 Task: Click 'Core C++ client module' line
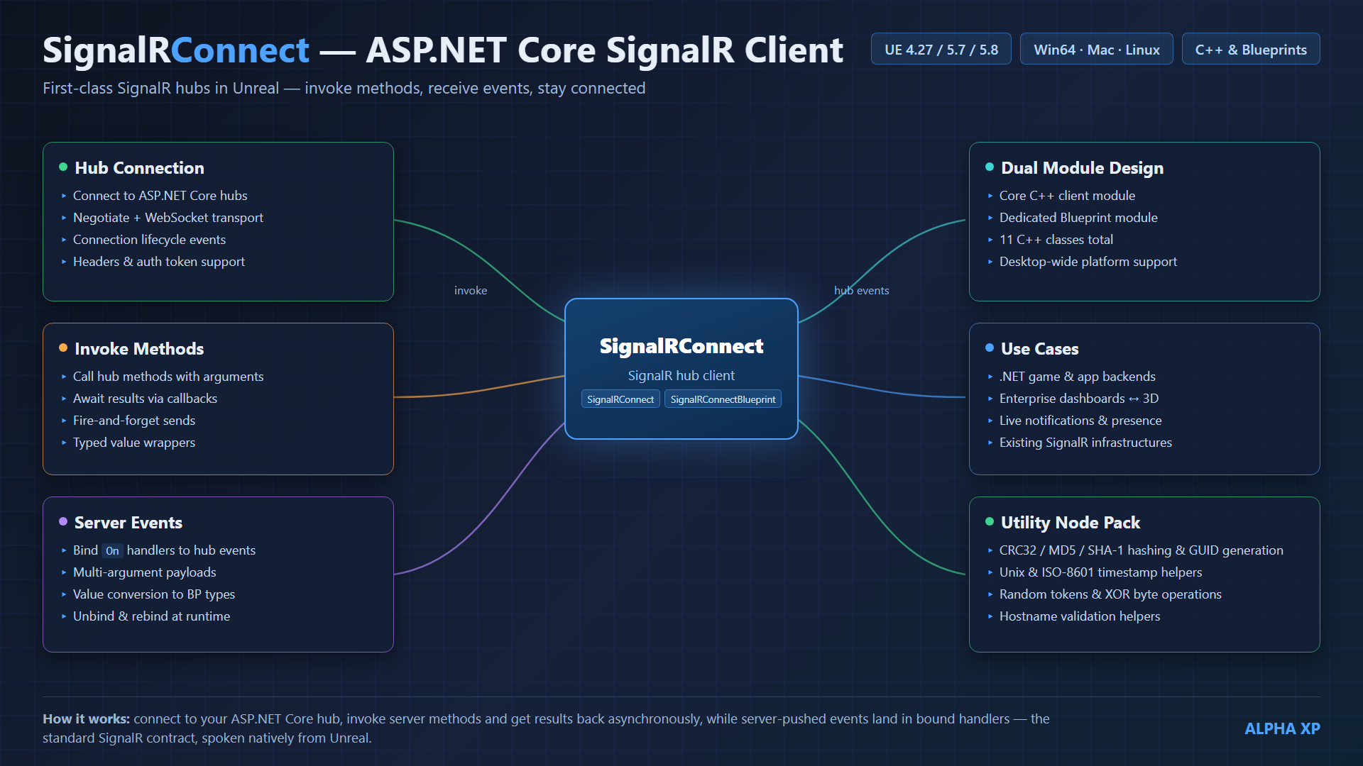[x=1067, y=196]
